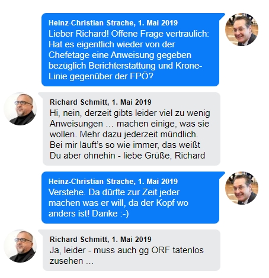The width and height of the screenshot is (269, 278).
Task: Open Richard Schmitt's avatar beside 'Hi, nein' message
Action: click(x=20, y=109)
